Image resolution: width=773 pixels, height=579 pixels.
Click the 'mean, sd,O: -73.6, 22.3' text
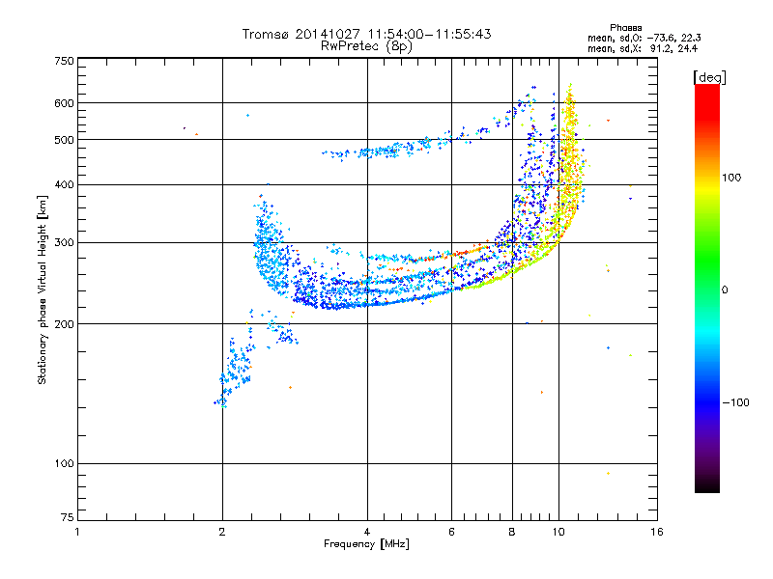click(x=644, y=38)
